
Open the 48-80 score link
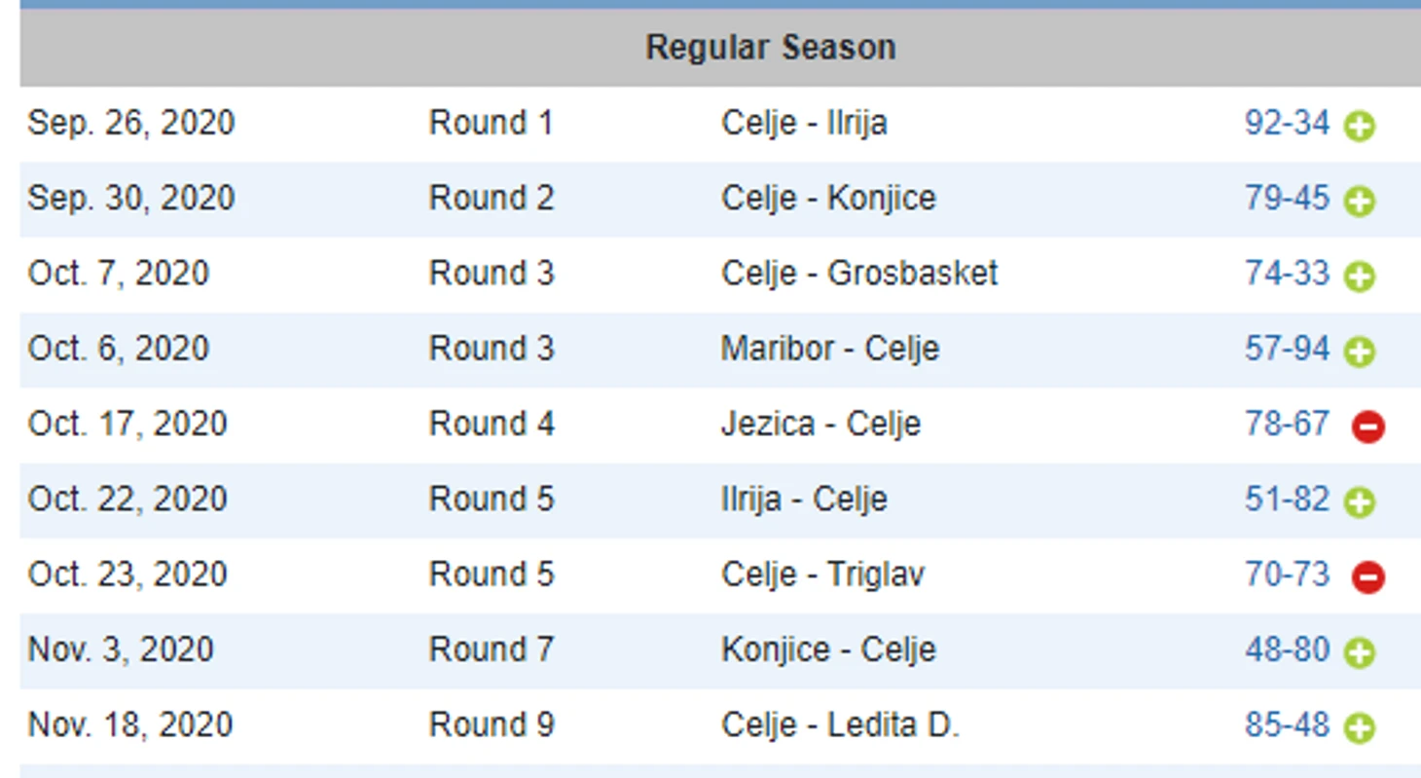click(x=1286, y=648)
